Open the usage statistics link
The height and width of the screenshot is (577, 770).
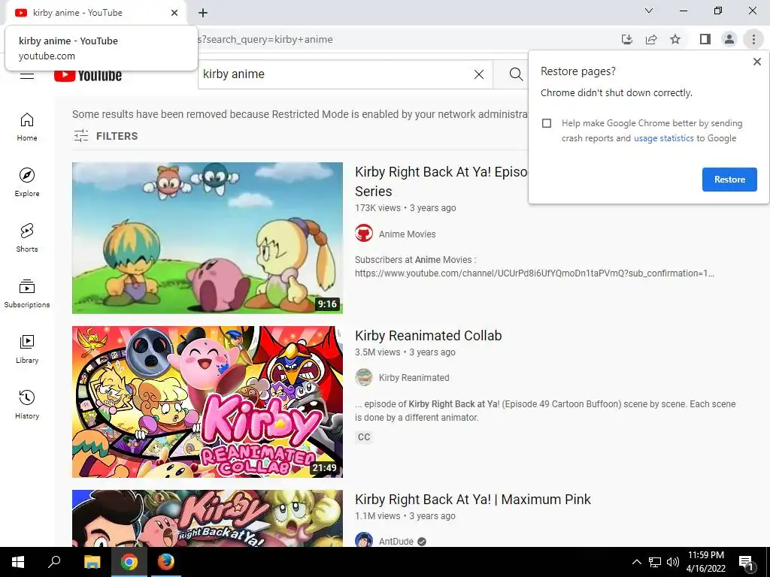tap(663, 138)
